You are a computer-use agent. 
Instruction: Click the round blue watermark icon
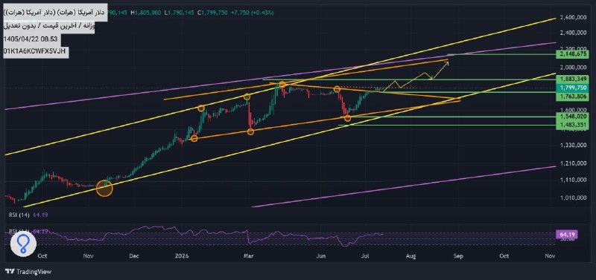tap(23, 244)
